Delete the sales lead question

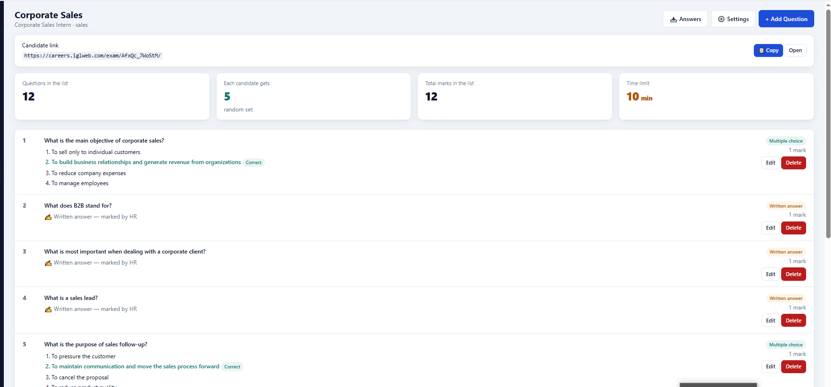[794, 321]
